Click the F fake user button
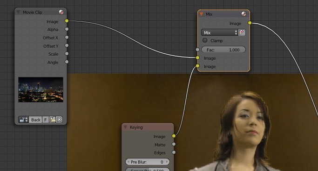This screenshot has height=171, width=318. tap(46, 120)
